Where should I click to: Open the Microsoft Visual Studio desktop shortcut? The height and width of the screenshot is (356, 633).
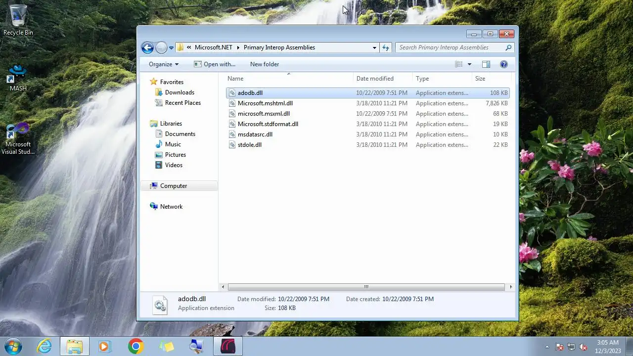pos(18,139)
